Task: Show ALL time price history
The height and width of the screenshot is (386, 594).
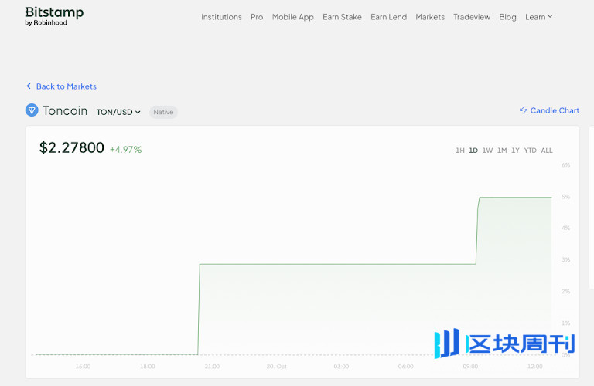Action: (x=547, y=151)
